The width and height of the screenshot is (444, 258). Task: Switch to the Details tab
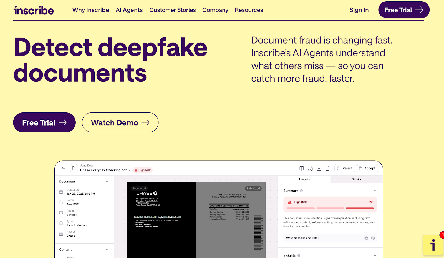tap(356, 179)
